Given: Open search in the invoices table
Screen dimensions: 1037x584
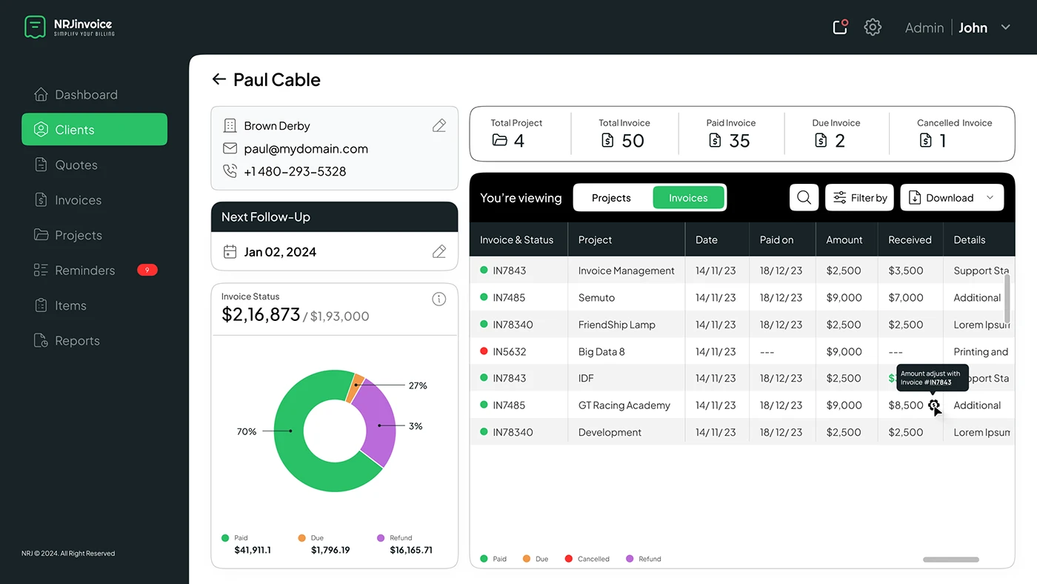Looking at the screenshot, I should [x=804, y=198].
